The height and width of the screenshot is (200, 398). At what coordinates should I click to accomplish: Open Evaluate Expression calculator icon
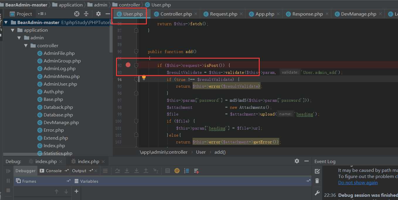click(168, 171)
